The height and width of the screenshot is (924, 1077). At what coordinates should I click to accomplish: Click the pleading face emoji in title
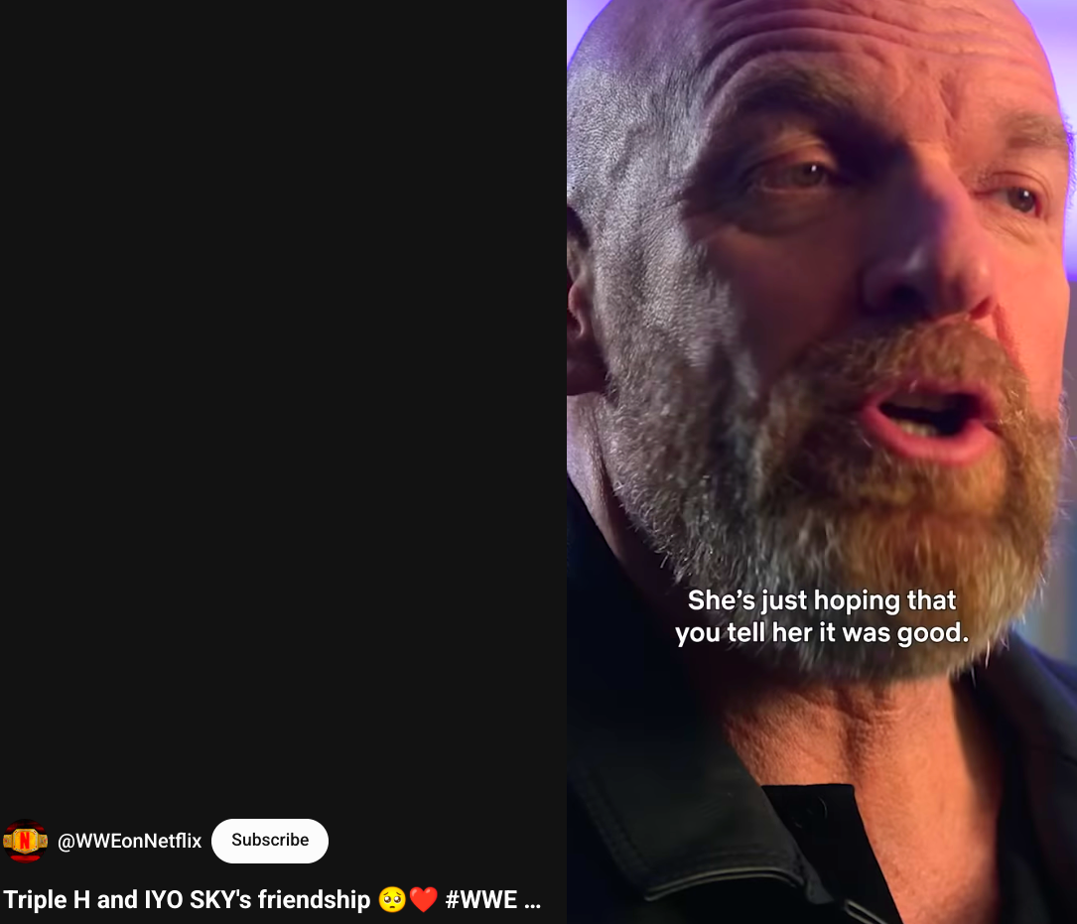coord(392,899)
